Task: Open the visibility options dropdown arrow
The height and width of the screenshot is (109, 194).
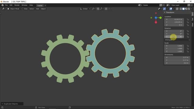Action: point(161,9)
